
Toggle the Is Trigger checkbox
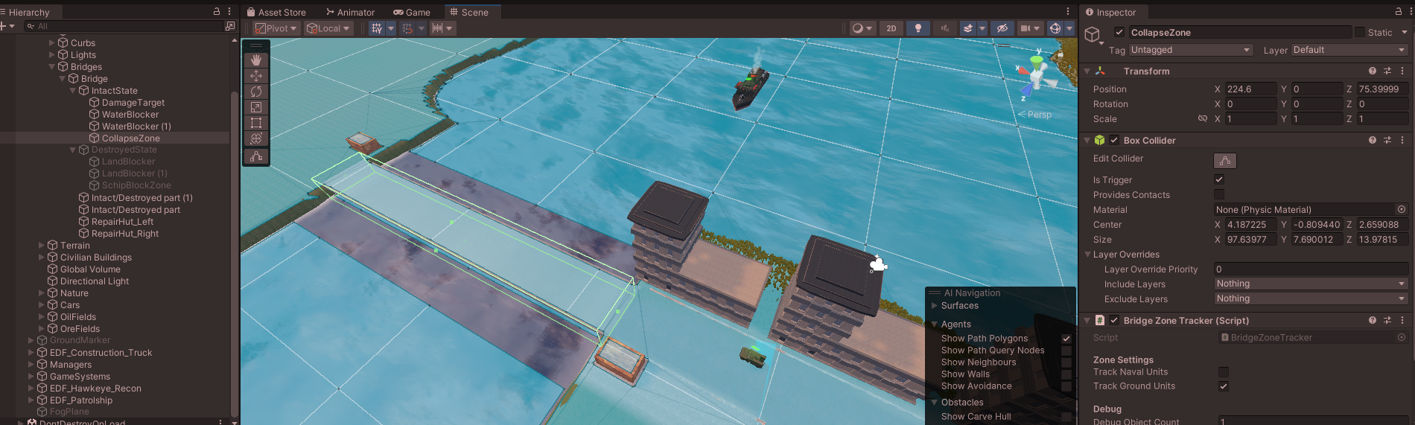click(1219, 179)
